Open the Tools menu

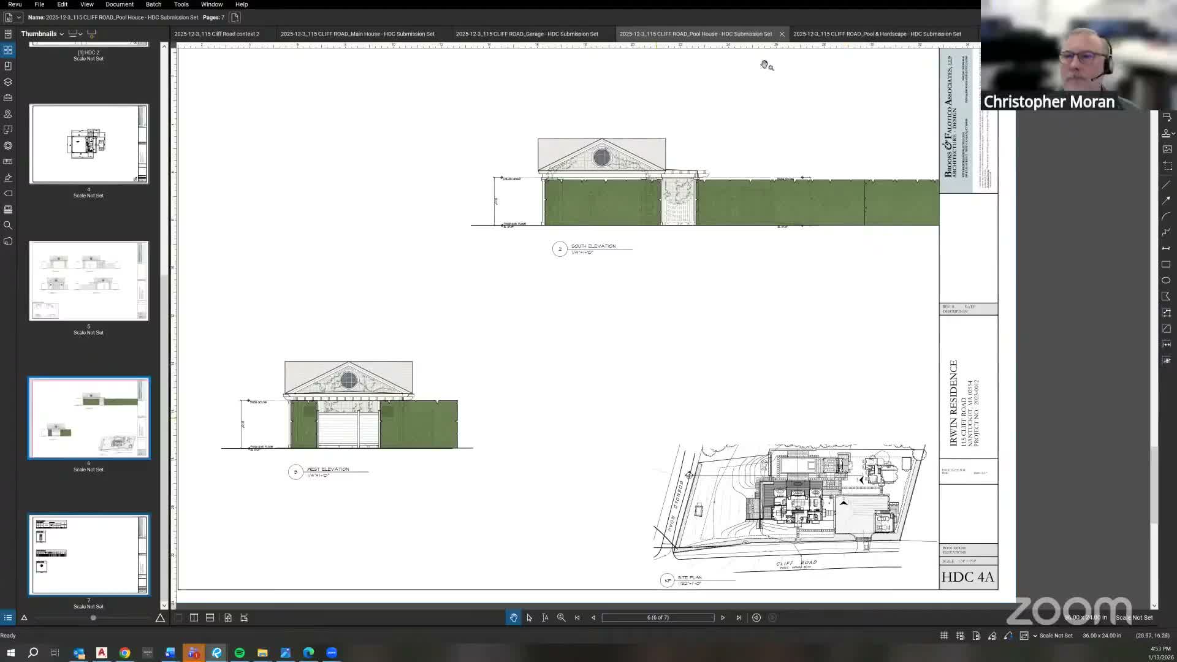[x=181, y=4]
